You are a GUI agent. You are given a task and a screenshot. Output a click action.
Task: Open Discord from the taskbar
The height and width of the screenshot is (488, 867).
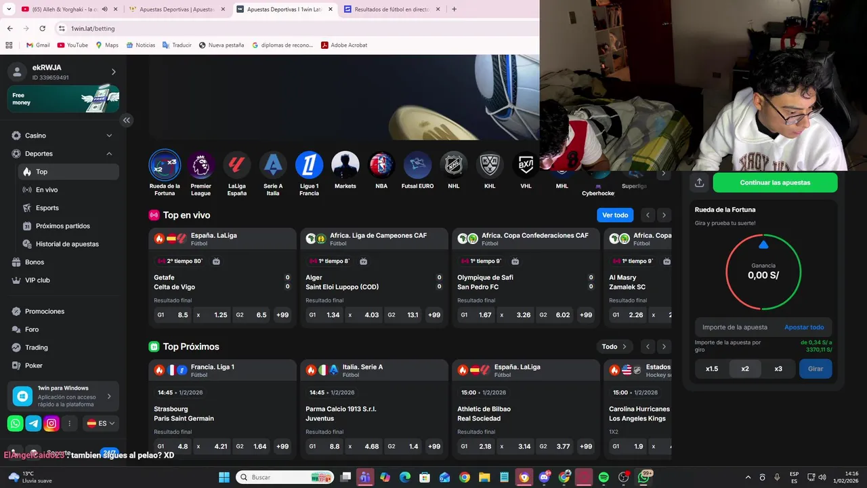(544, 477)
